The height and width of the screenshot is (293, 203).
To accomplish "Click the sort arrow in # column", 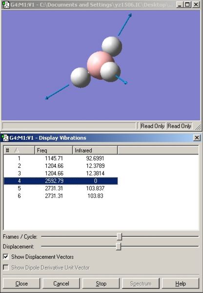I will click(17, 150).
